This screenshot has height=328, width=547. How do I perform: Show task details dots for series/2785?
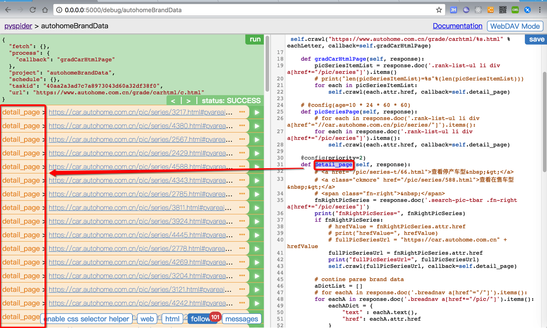coord(242,194)
